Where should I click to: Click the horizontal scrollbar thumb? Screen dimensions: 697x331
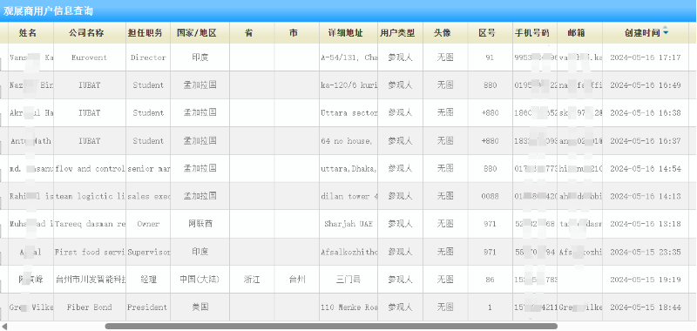pos(331,327)
